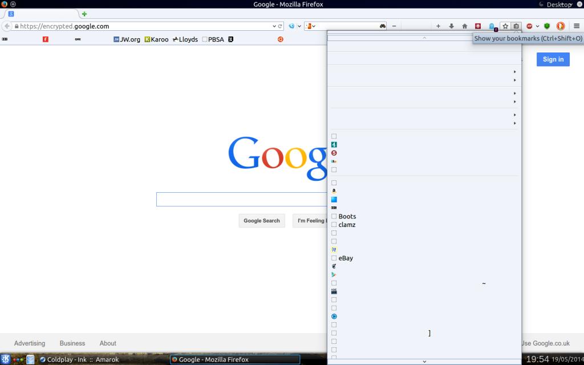Viewport: 584px width, 365px height.
Task: Click the green shield toolbar icon
Action: pos(547,26)
